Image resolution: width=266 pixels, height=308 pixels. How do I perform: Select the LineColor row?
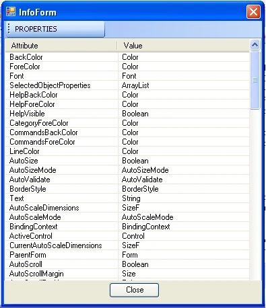tap(127, 151)
